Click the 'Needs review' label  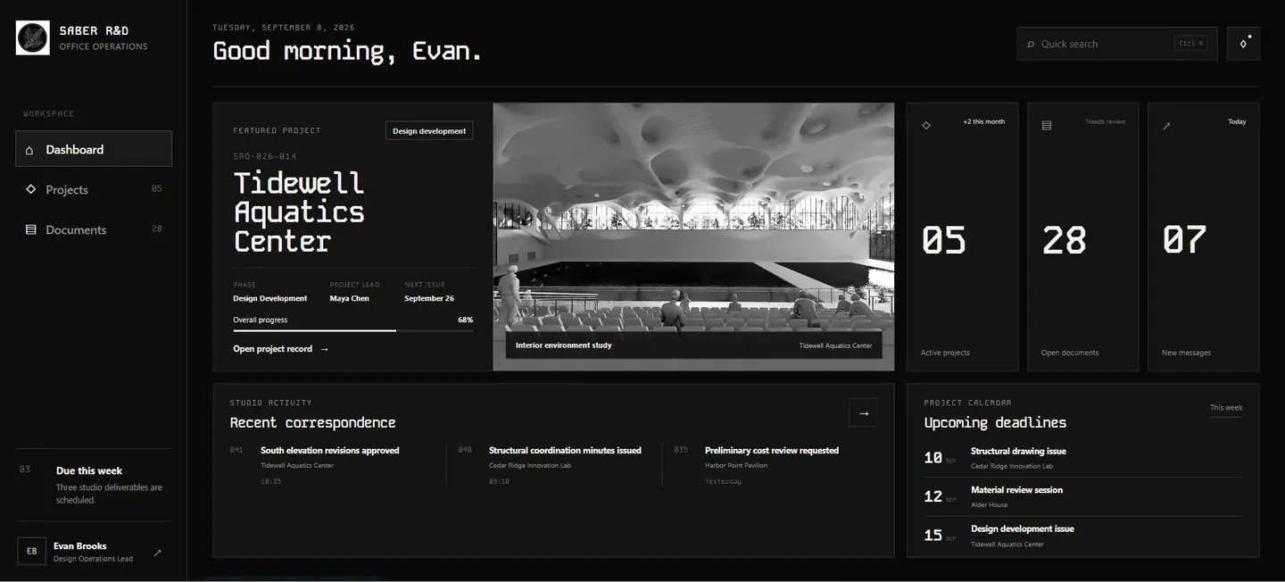(1106, 121)
